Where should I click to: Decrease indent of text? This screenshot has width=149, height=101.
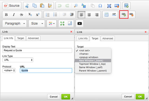(64, 15)
